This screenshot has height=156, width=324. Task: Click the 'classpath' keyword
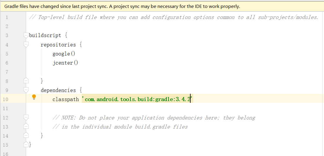tap(65, 99)
